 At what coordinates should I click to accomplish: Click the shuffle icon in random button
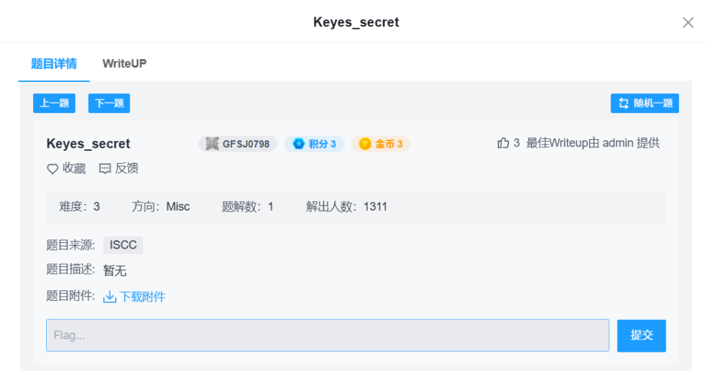coord(624,103)
